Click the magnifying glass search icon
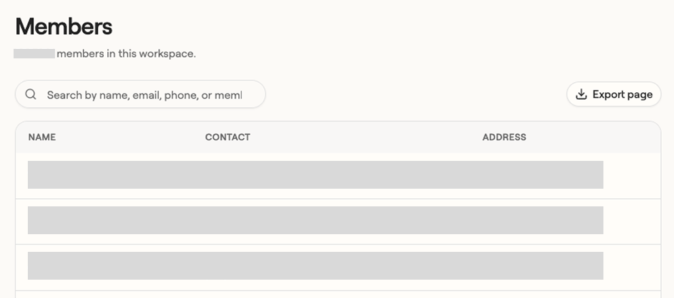 31,94
